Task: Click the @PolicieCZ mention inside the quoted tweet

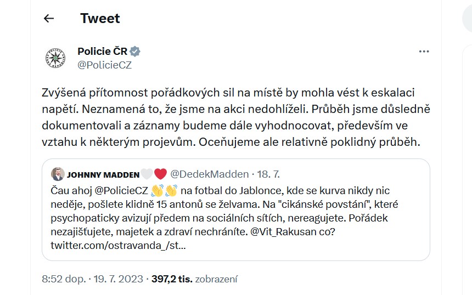Action: 121,191
